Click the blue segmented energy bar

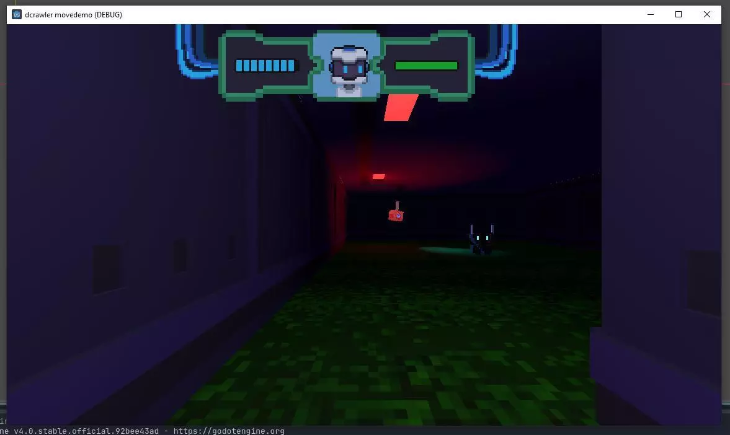click(x=266, y=66)
